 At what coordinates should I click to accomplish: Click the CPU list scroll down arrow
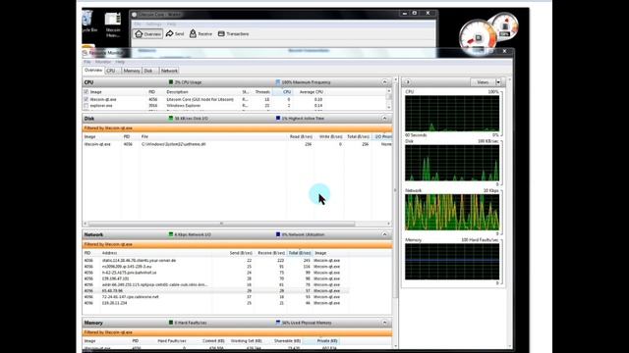pyautogui.click(x=388, y=108)
